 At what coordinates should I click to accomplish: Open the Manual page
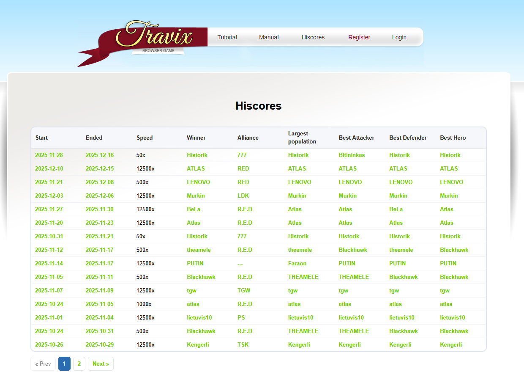pyautogui.click(x=269, y=37)
